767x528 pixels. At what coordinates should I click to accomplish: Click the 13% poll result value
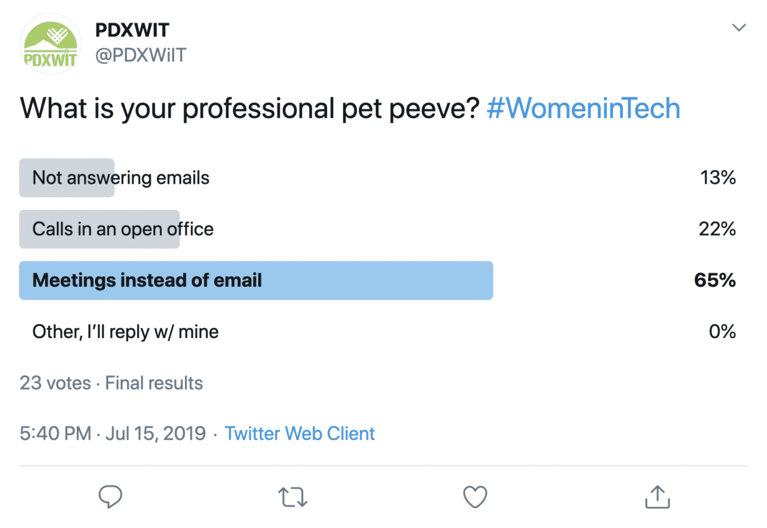point(717,178)
